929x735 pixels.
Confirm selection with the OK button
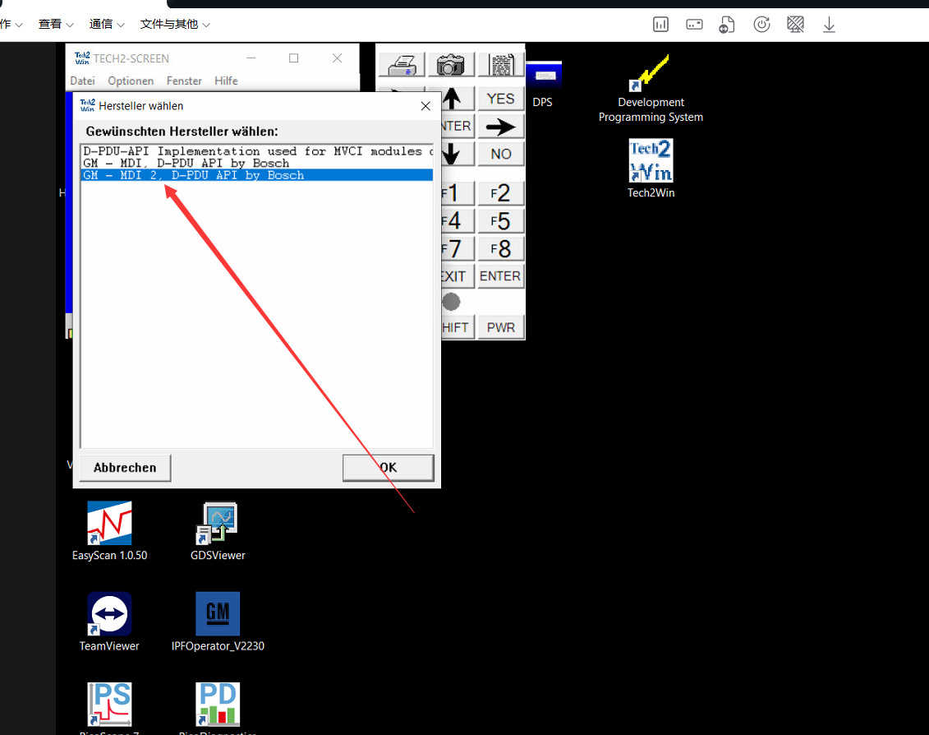pos(388,468)
